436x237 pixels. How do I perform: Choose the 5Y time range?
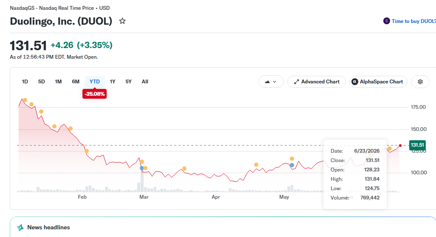128,82
